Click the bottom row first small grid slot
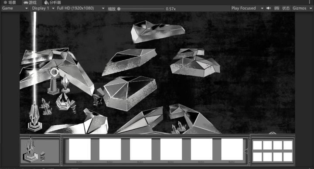 (x=257, y=157)
